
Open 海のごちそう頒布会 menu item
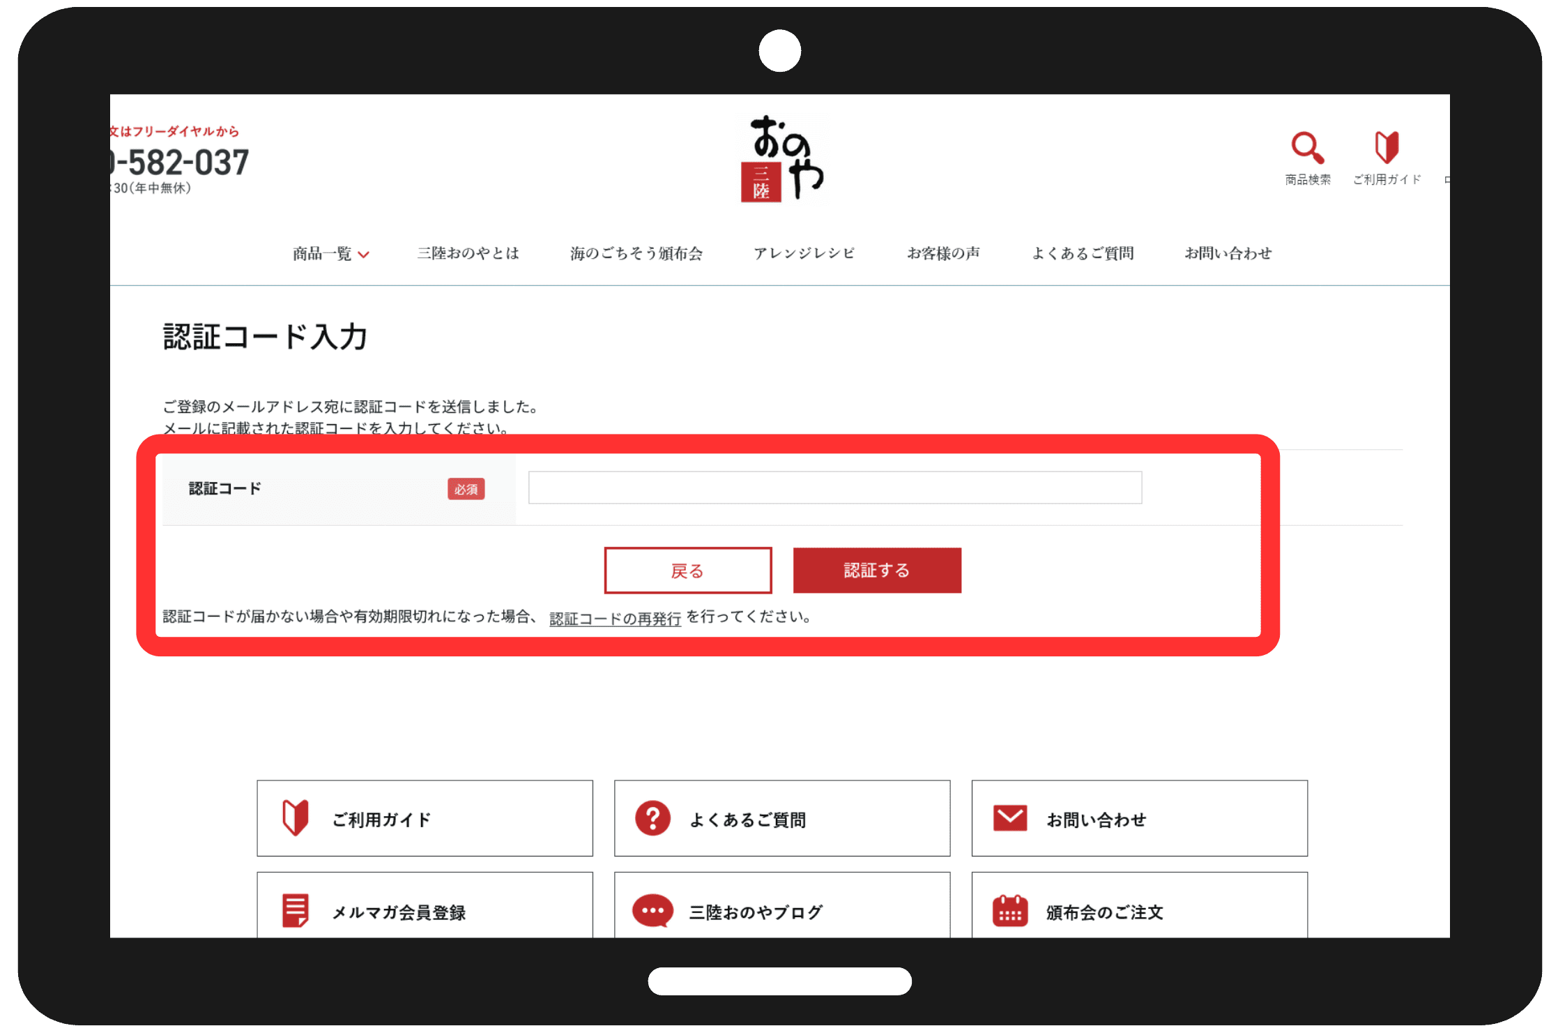[x=636, y=253]
